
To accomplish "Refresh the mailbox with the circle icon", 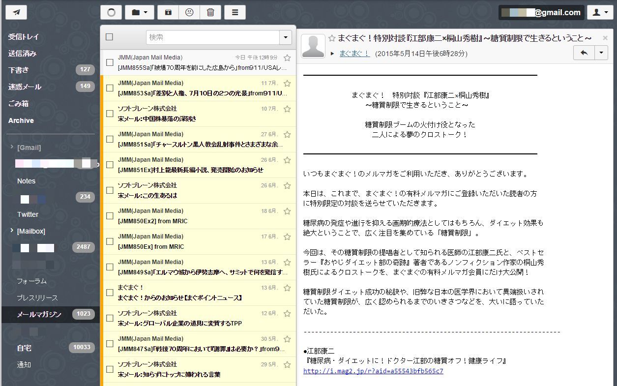I will tap(111, 12).
